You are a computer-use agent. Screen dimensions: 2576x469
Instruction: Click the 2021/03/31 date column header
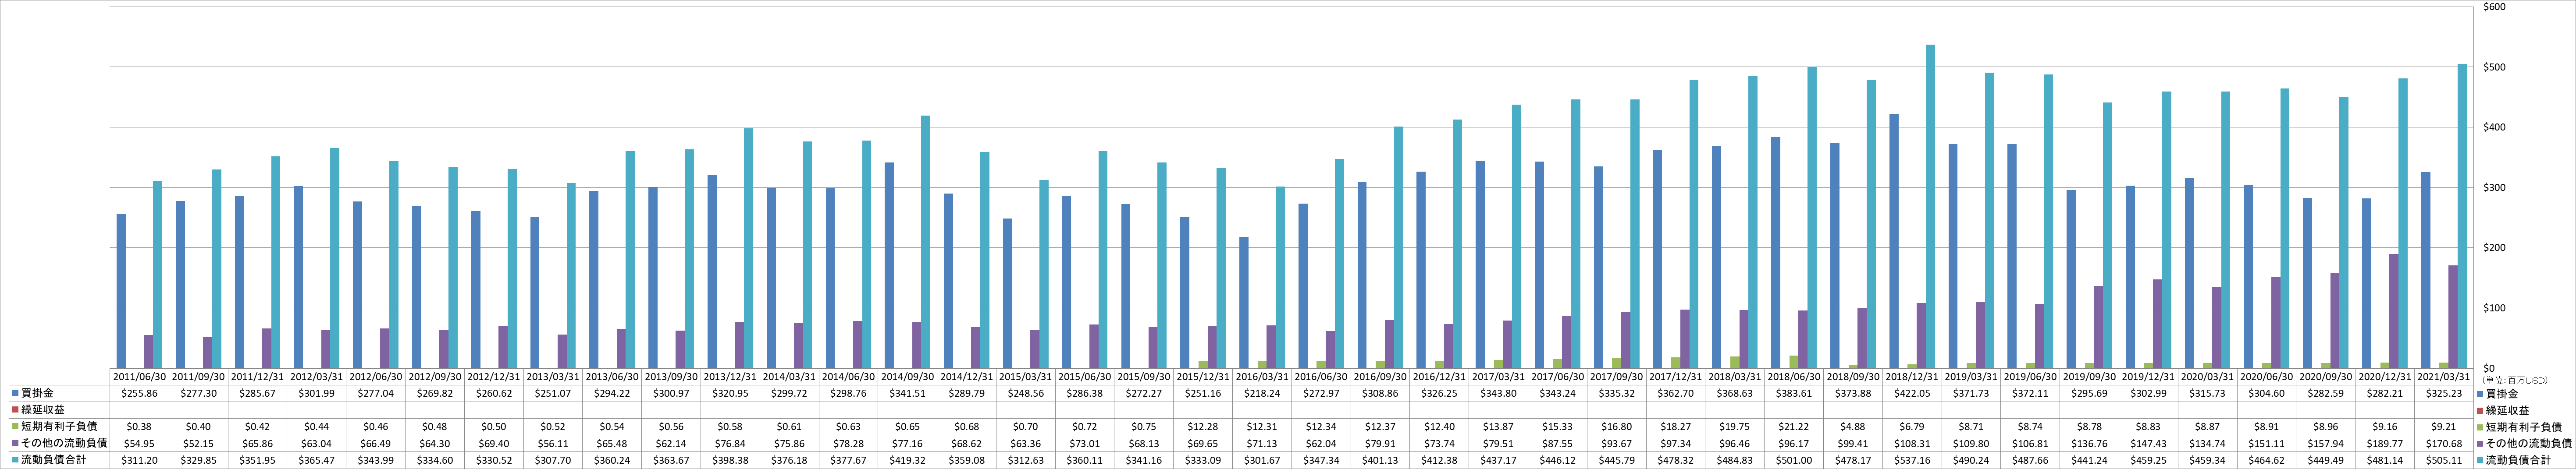pyautogui.click(x=2443, y=377)
